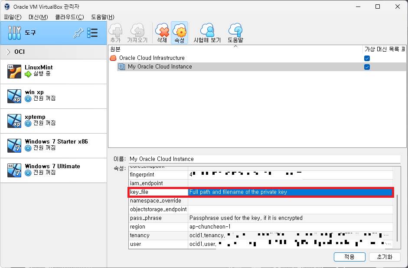This screenshot has height=268, width=408.
Task: Click the Tools (도구) wrench icon
Action: tap(14, 33)
